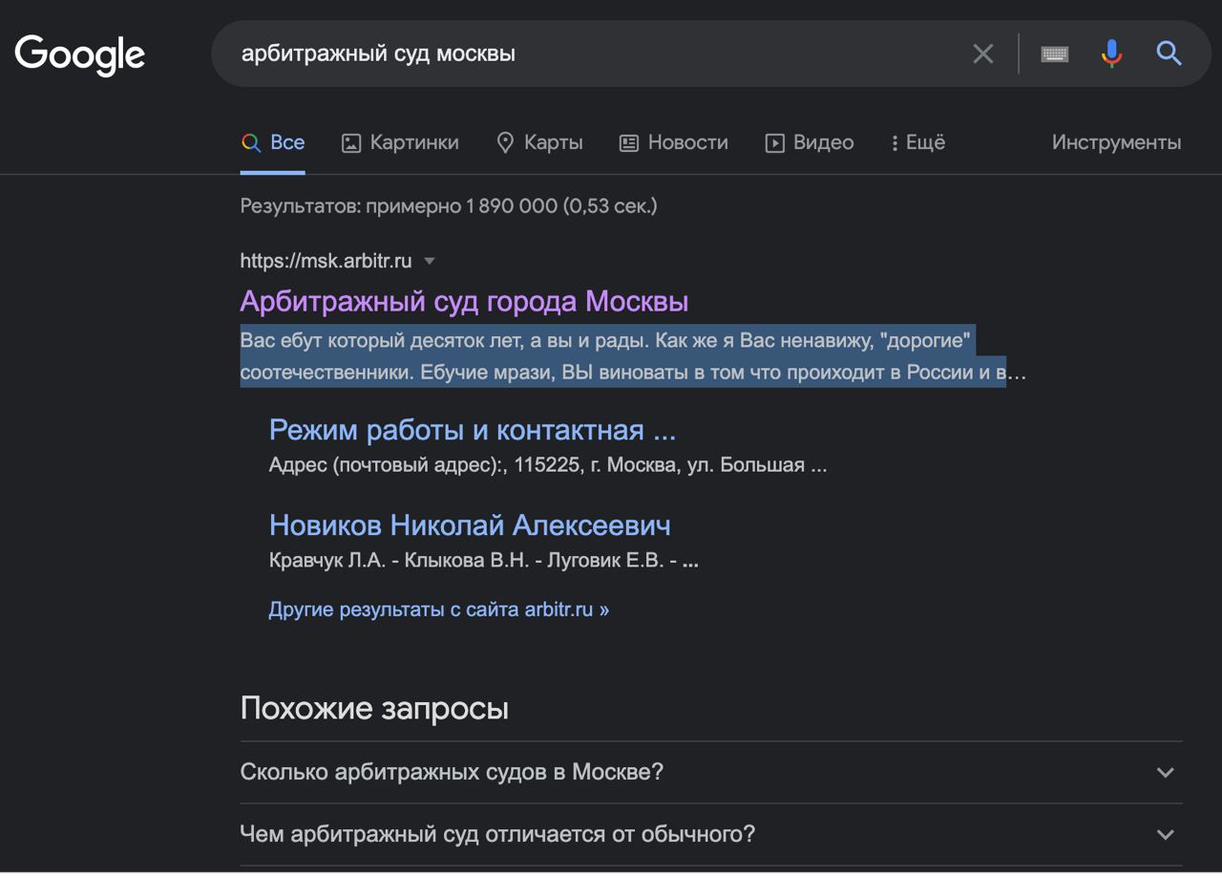This screenshot has width=1222, height=878.
Task: Click the Адрес (почтовый адрес) snippet
Action: tap(548, 466)
